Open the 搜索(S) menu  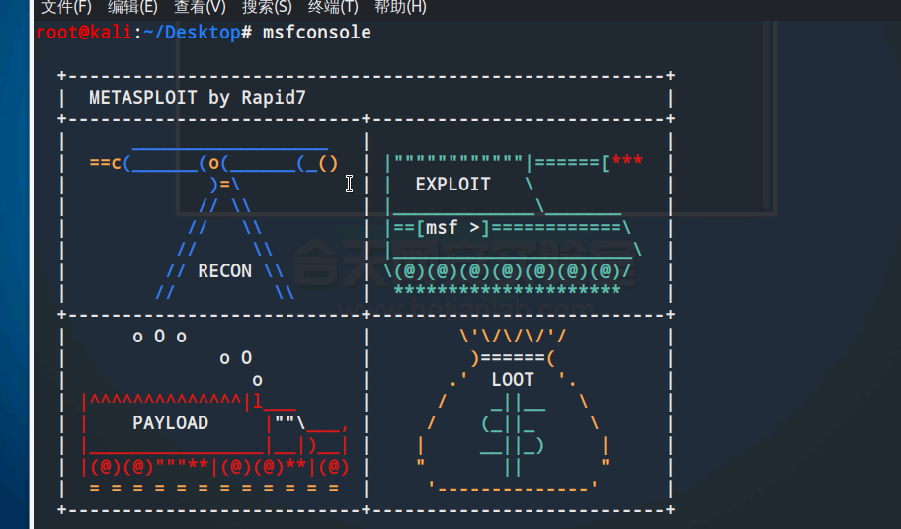point(267,7)
